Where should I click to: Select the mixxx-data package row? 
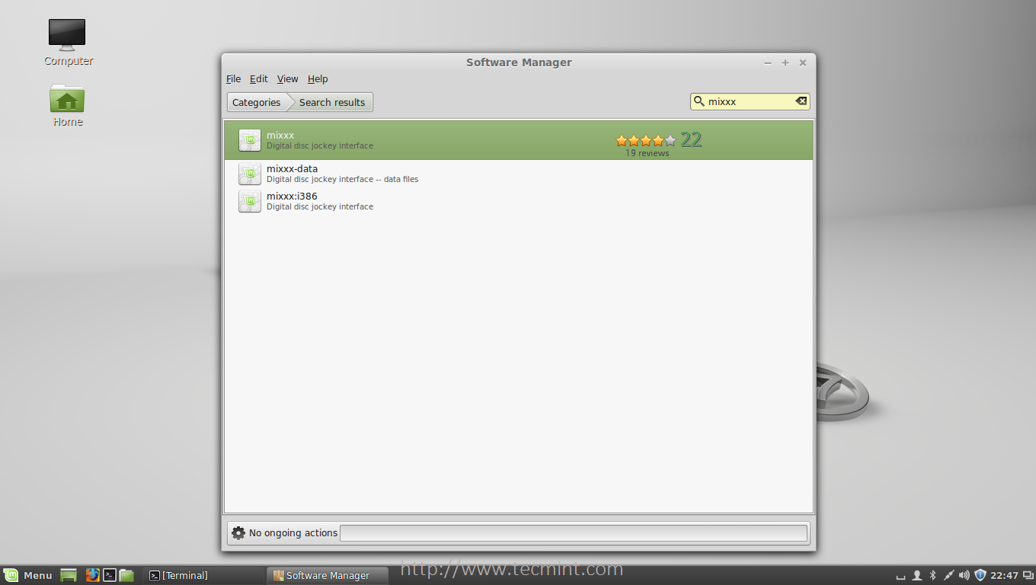pyautogui.click(x=519, y=174)
